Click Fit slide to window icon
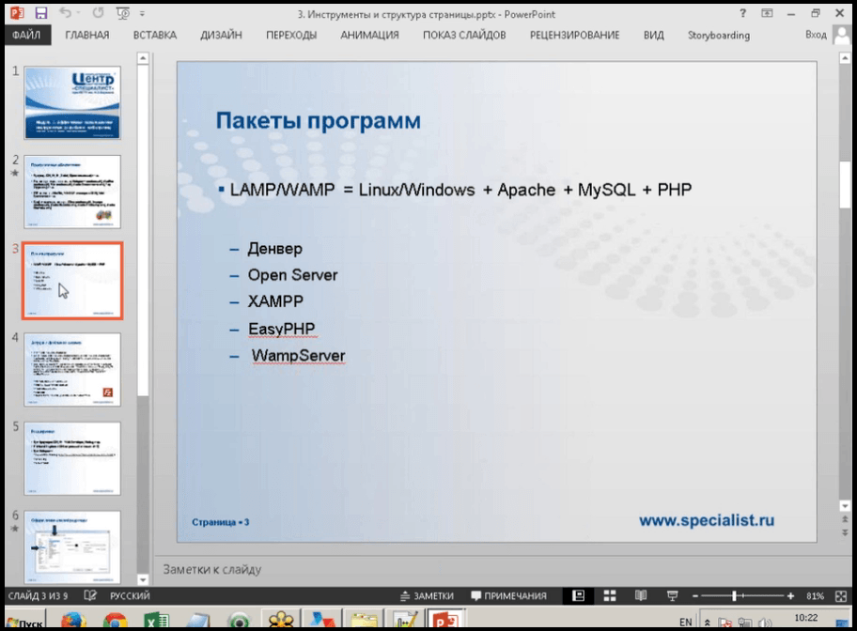The image size is (857, 631). pyautogui.click(x=841, y=596)
